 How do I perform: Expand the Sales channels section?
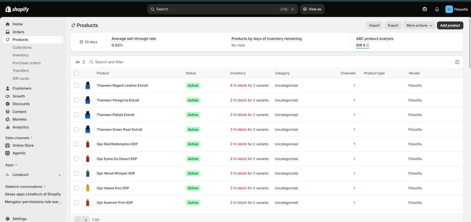pyautogui.click(x=19, y=138)
